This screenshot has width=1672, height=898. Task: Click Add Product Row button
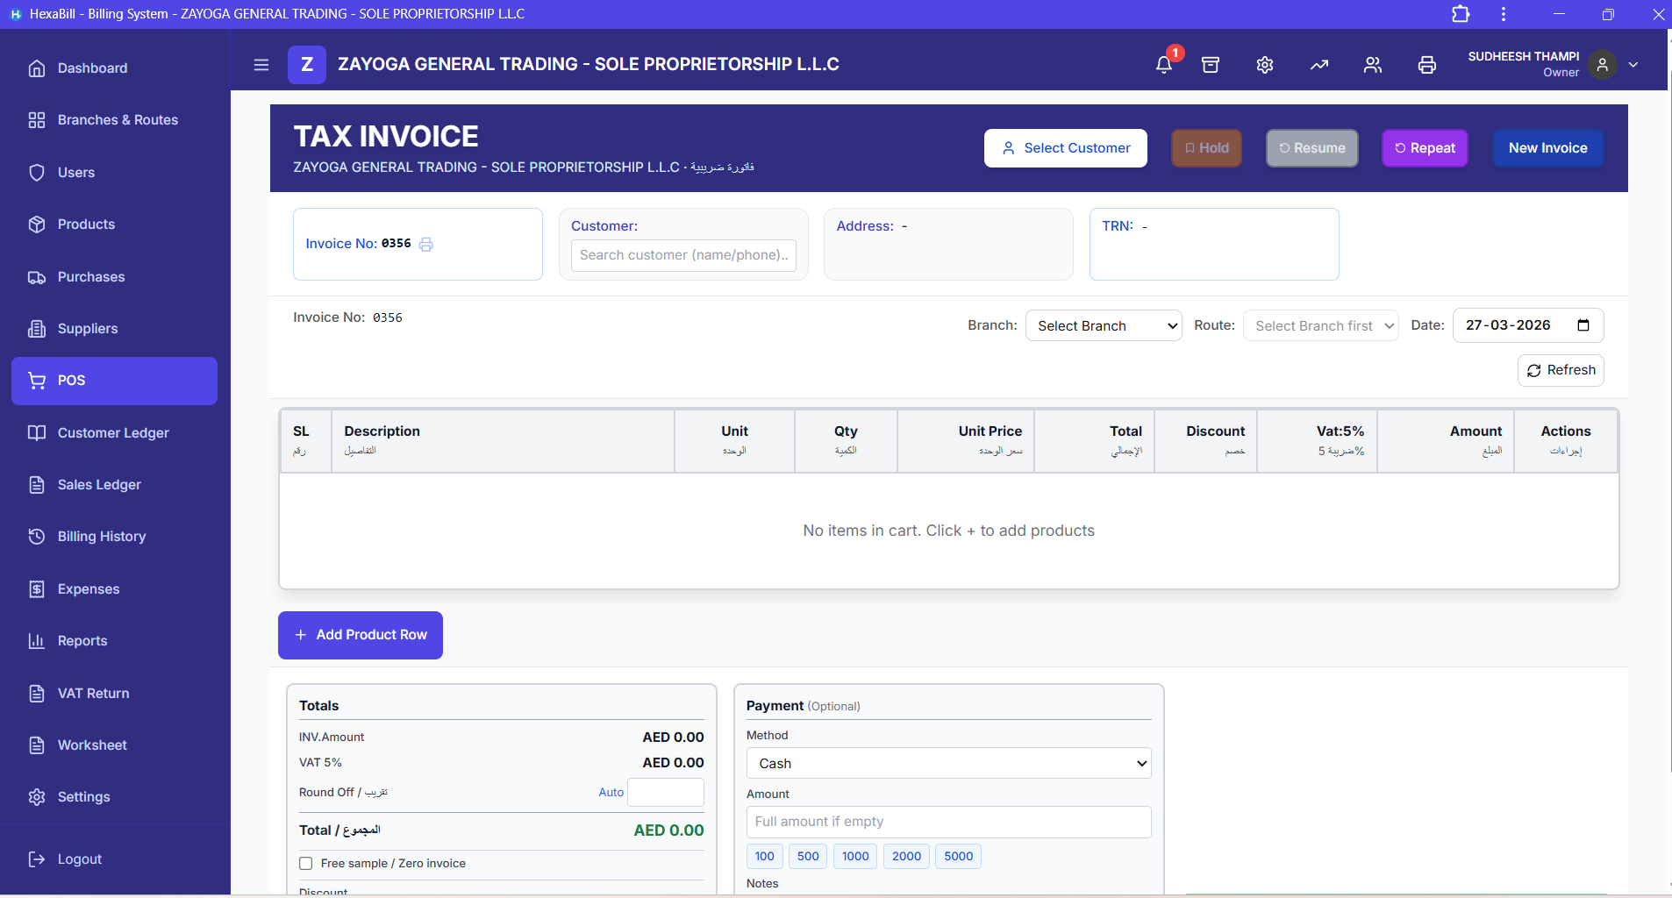pyautogui.click(x=361, y=635)
